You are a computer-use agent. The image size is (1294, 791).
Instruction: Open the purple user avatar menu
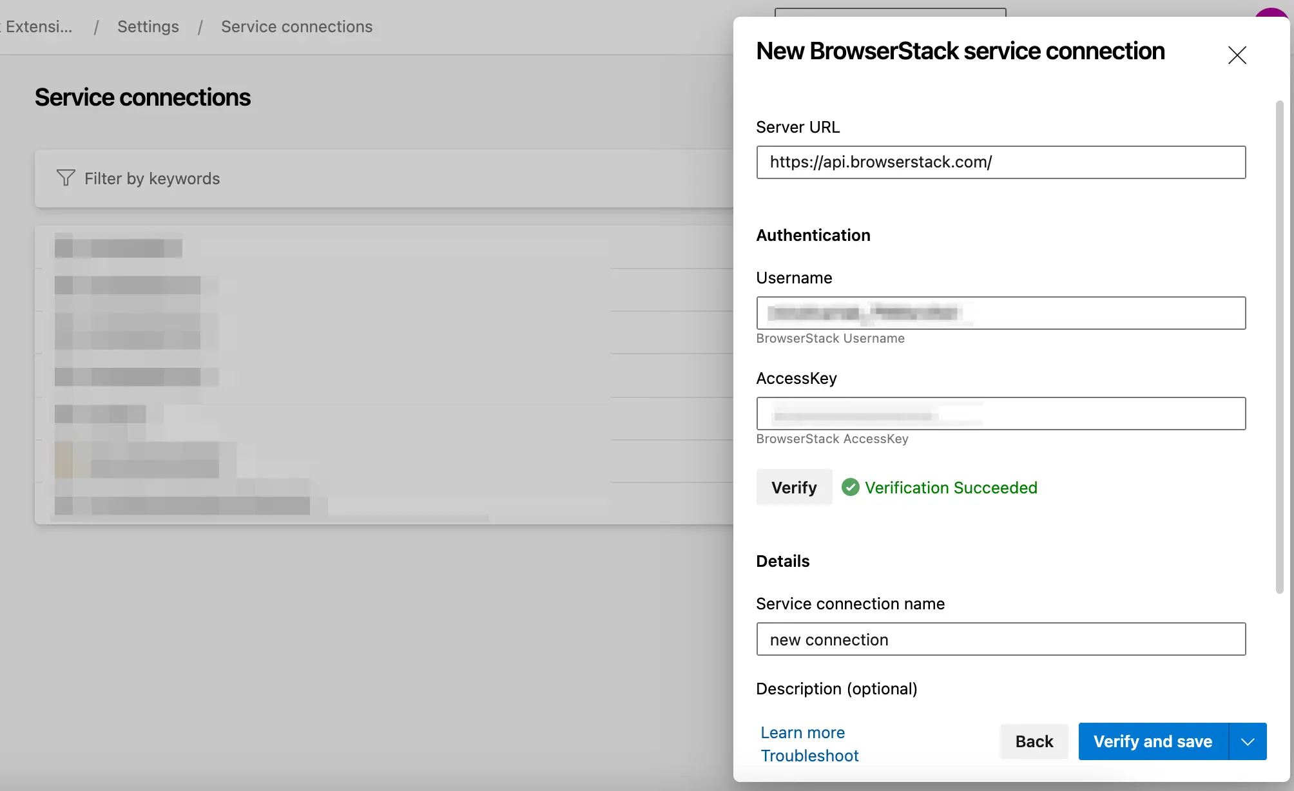(1273, 13)
